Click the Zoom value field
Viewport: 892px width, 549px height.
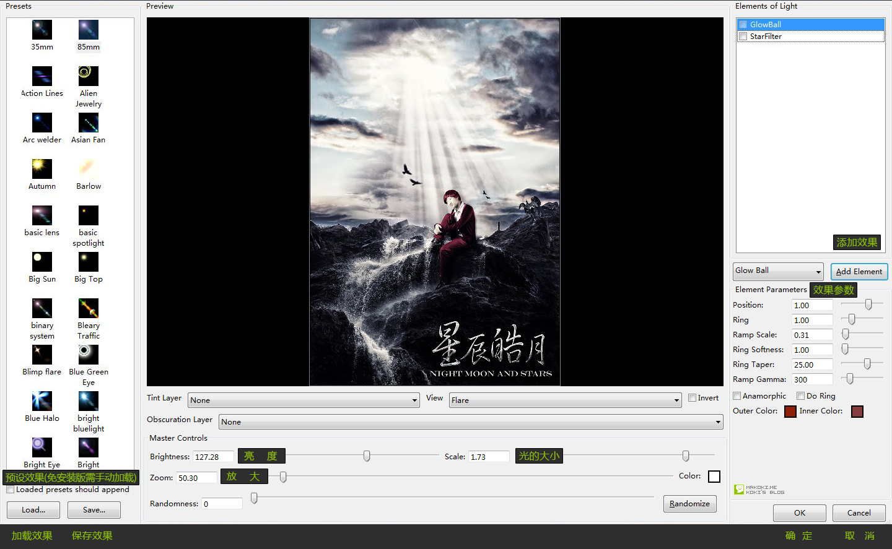tap(197, 478)
